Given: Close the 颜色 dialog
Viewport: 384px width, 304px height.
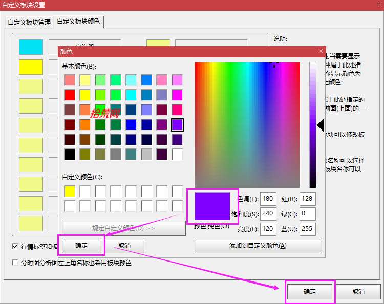Looking at the screenshot, I should pos(321,51).
